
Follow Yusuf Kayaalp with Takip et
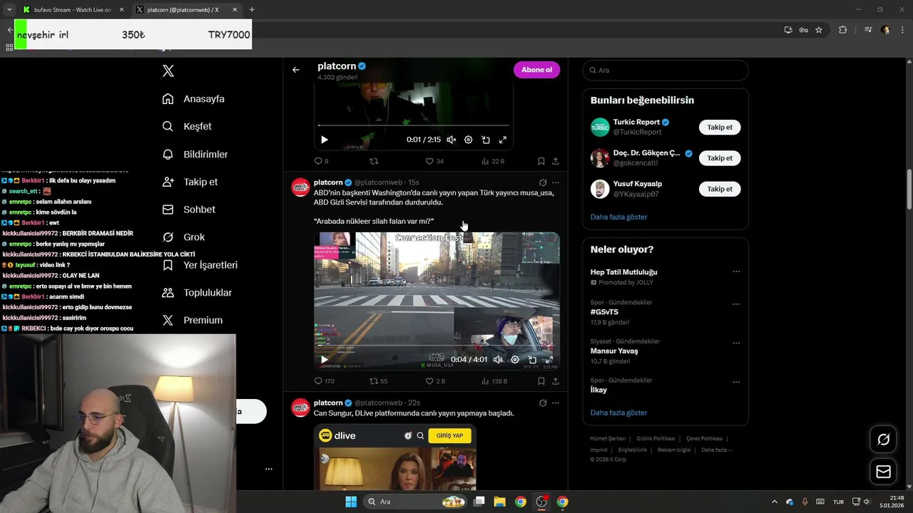click(x=720, y=189)
